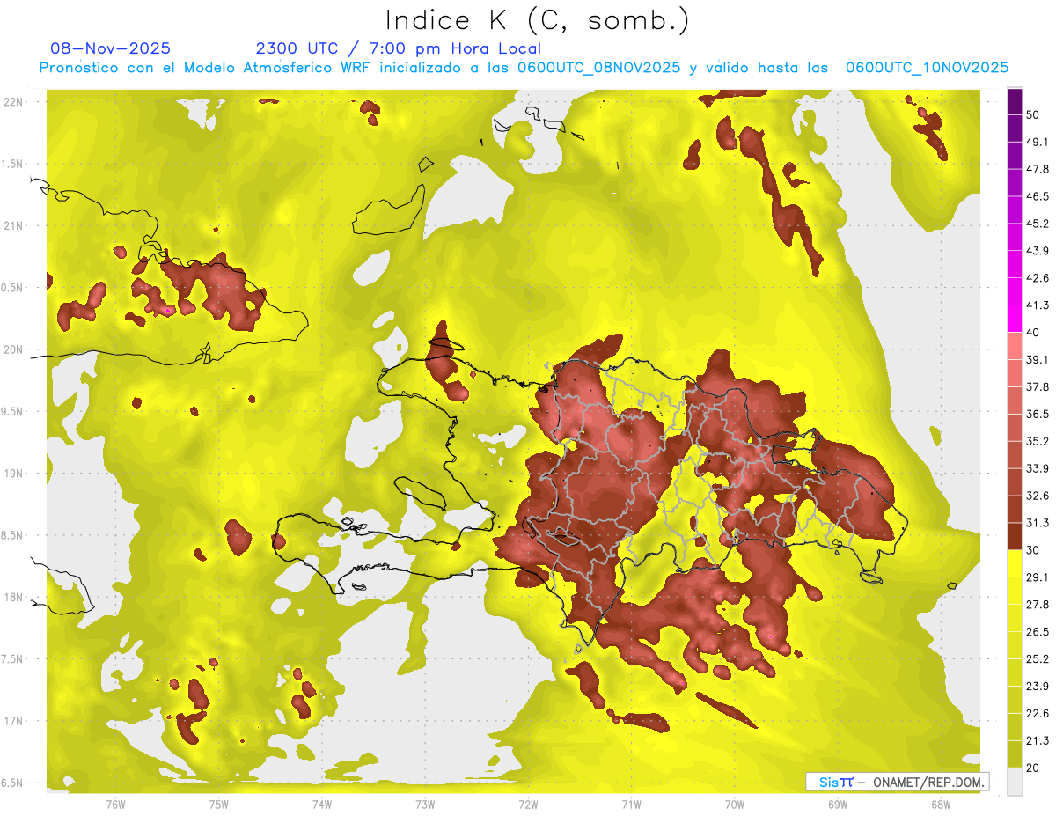Select the gray below-20 colorbar segment

(x=1016, y=782)
